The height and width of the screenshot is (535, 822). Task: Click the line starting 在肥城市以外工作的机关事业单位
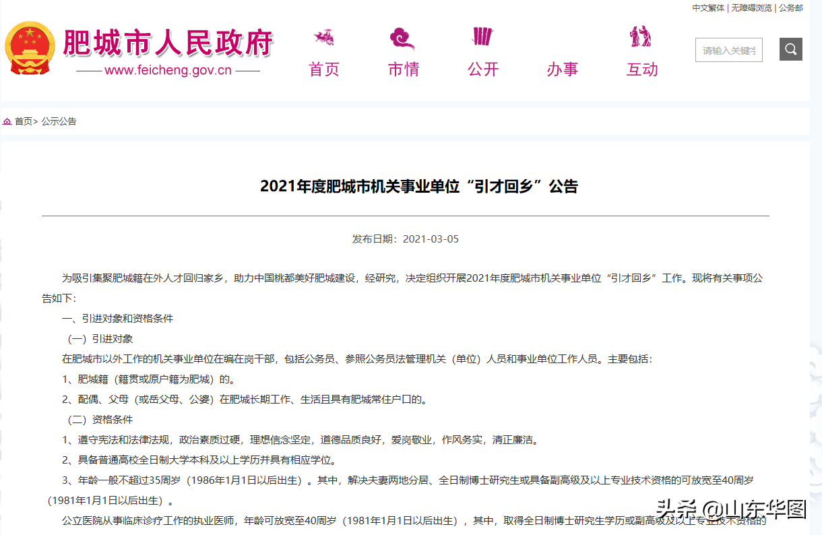coord(357,358)
